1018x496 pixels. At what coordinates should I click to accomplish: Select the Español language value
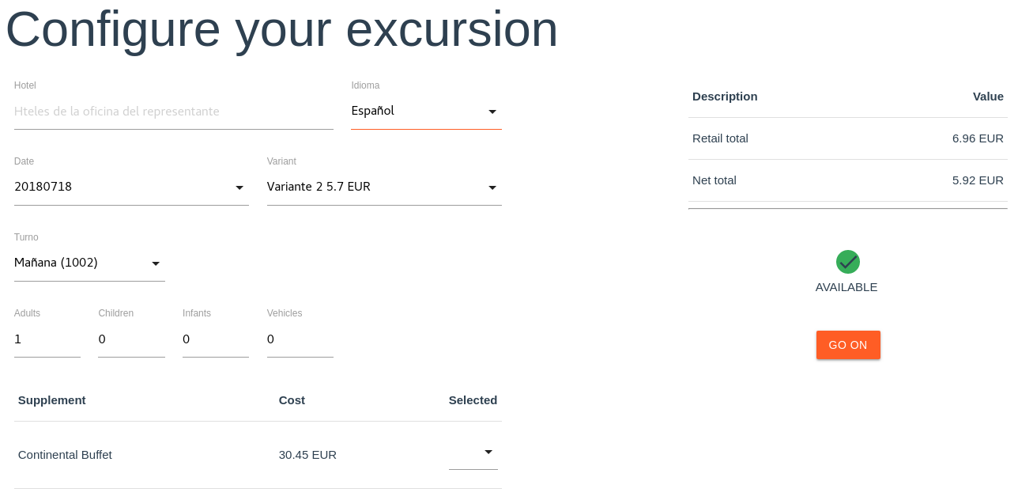[x=373, y=111]
